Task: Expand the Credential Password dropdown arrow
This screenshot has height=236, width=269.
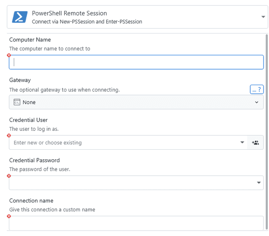Action: [258, 183]
